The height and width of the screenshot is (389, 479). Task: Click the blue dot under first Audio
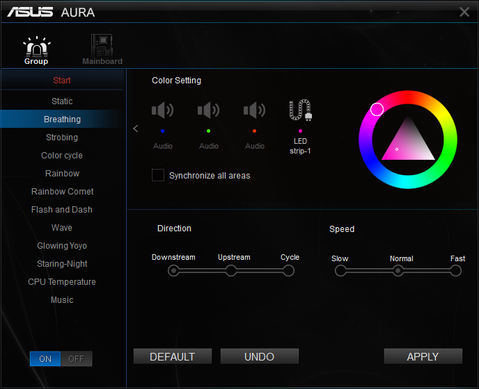point(162,131)
